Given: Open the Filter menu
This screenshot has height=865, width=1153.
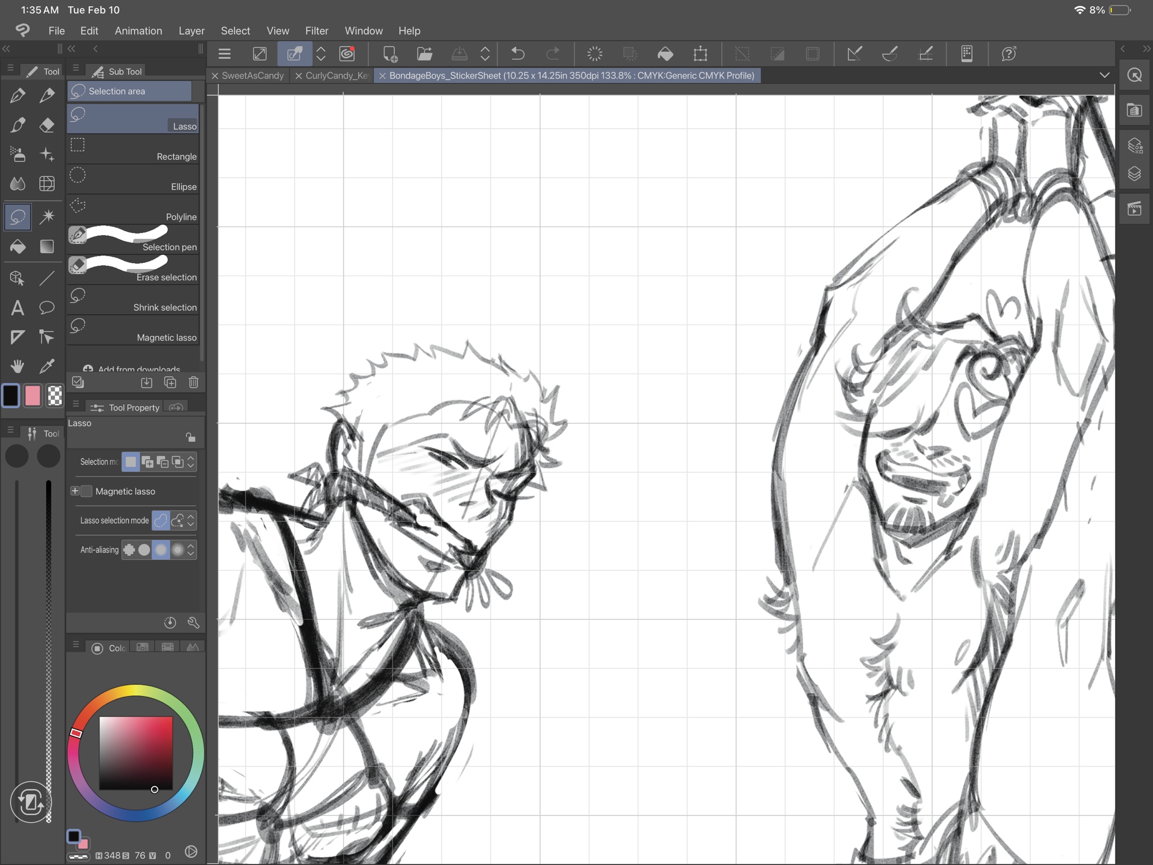Looking at the screenshot, I should 316,31.
